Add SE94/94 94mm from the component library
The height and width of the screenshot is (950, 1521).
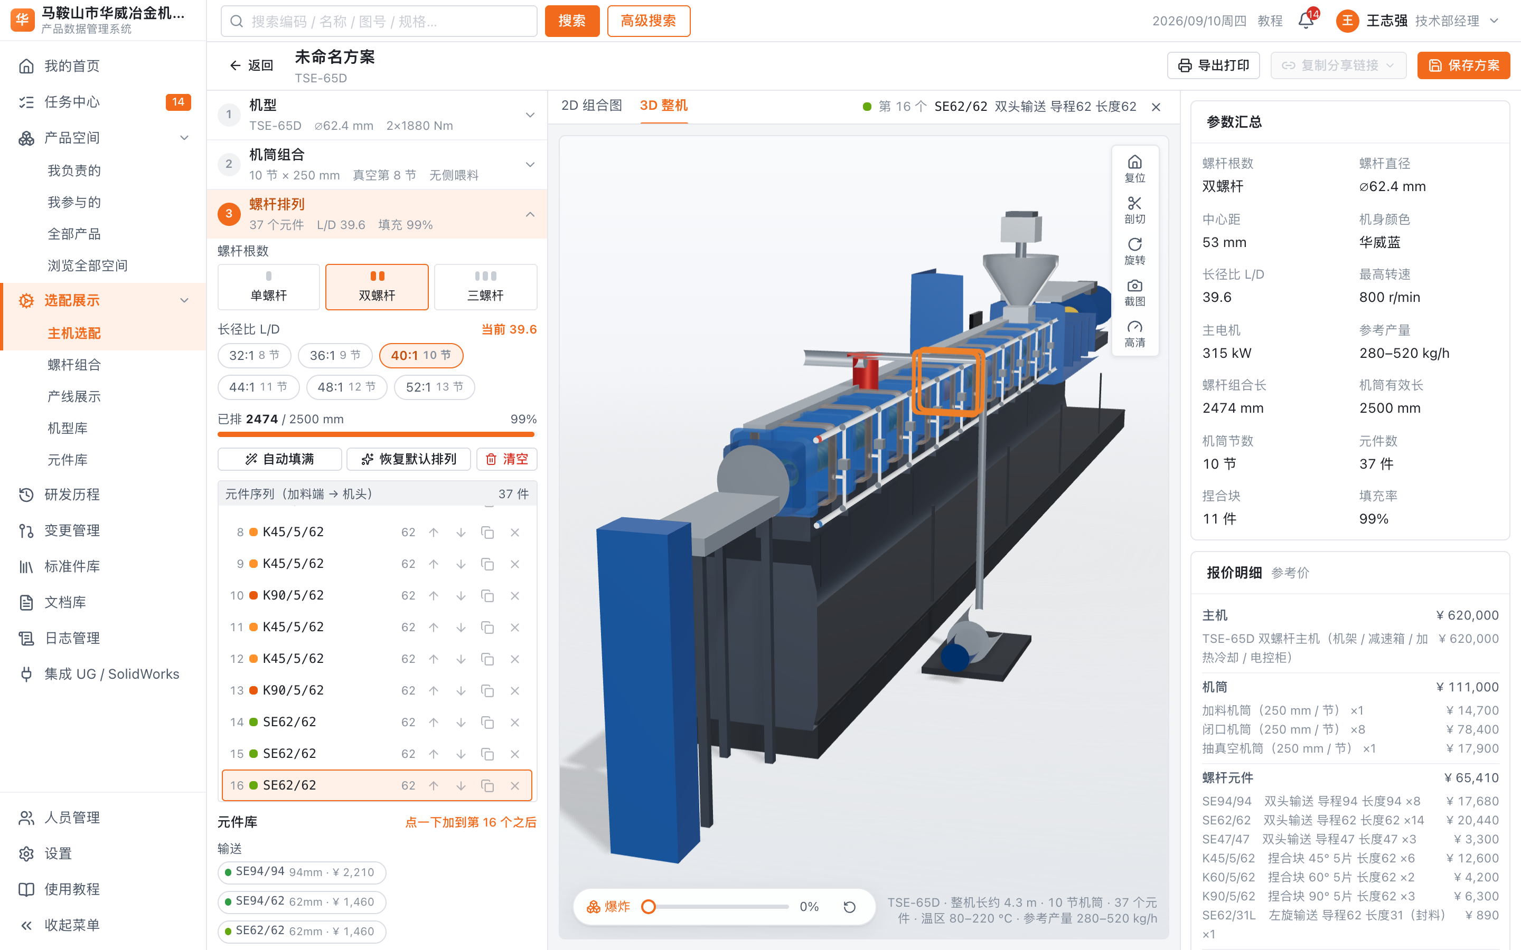(302, 872)
